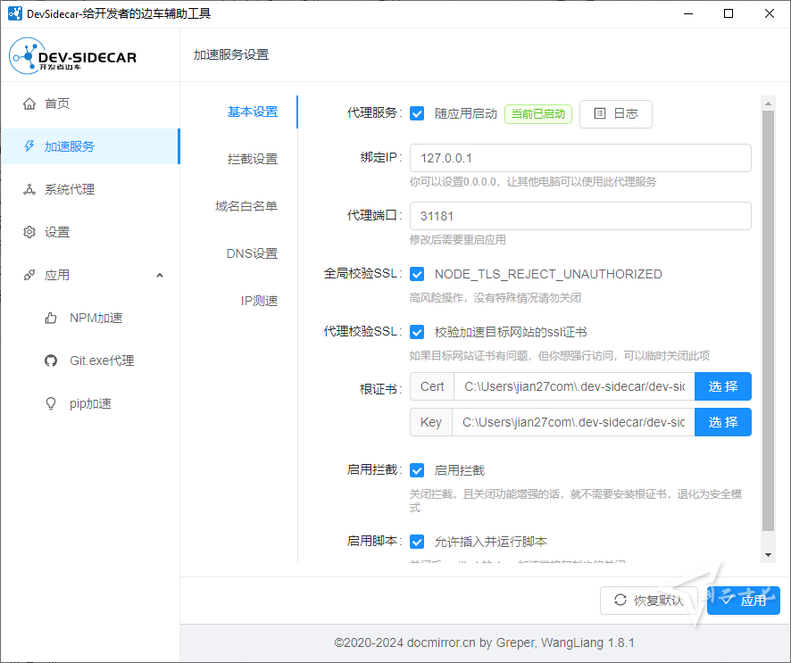The width and height of the screenshot is (791, 663).
Task: Click the settings panel vertical scrollbar thumb
Action: coord(768,320)
